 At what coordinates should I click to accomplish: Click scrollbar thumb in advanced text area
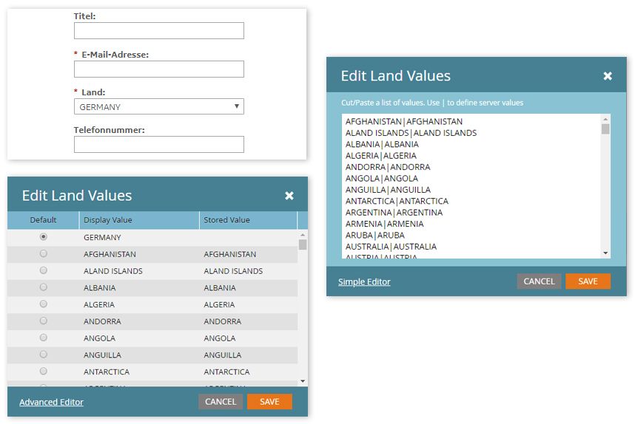click(x=605, y=129)
